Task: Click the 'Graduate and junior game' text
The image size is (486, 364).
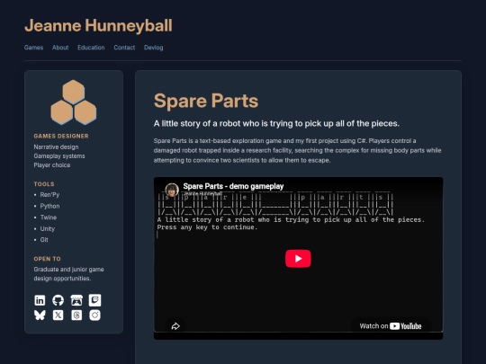Action: tap(68, 270)
